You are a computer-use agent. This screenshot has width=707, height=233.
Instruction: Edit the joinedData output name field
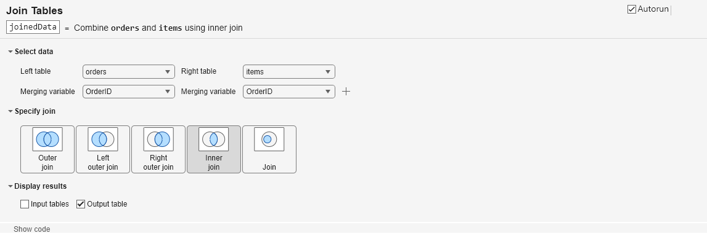[x=33, y=27]
